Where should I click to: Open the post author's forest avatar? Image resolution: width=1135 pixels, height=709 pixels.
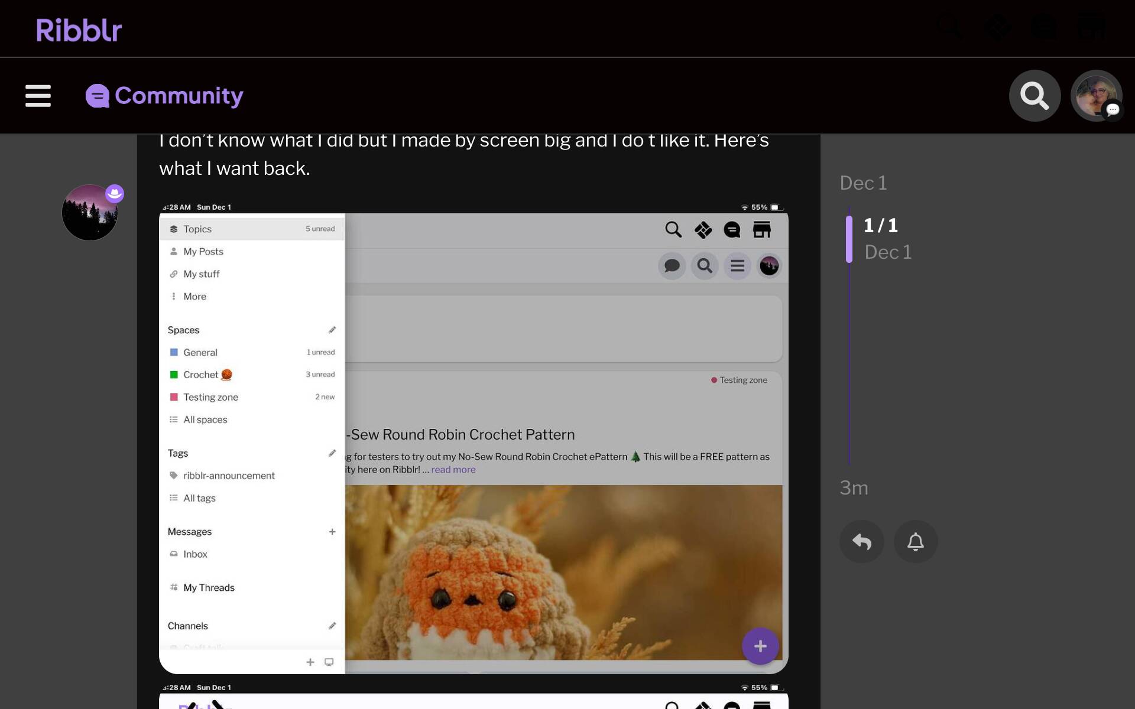pos(90,213)
